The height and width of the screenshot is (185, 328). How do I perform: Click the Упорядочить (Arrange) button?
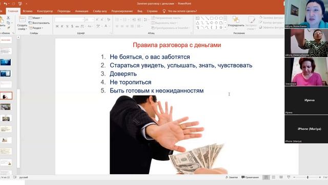coord(236,23)
